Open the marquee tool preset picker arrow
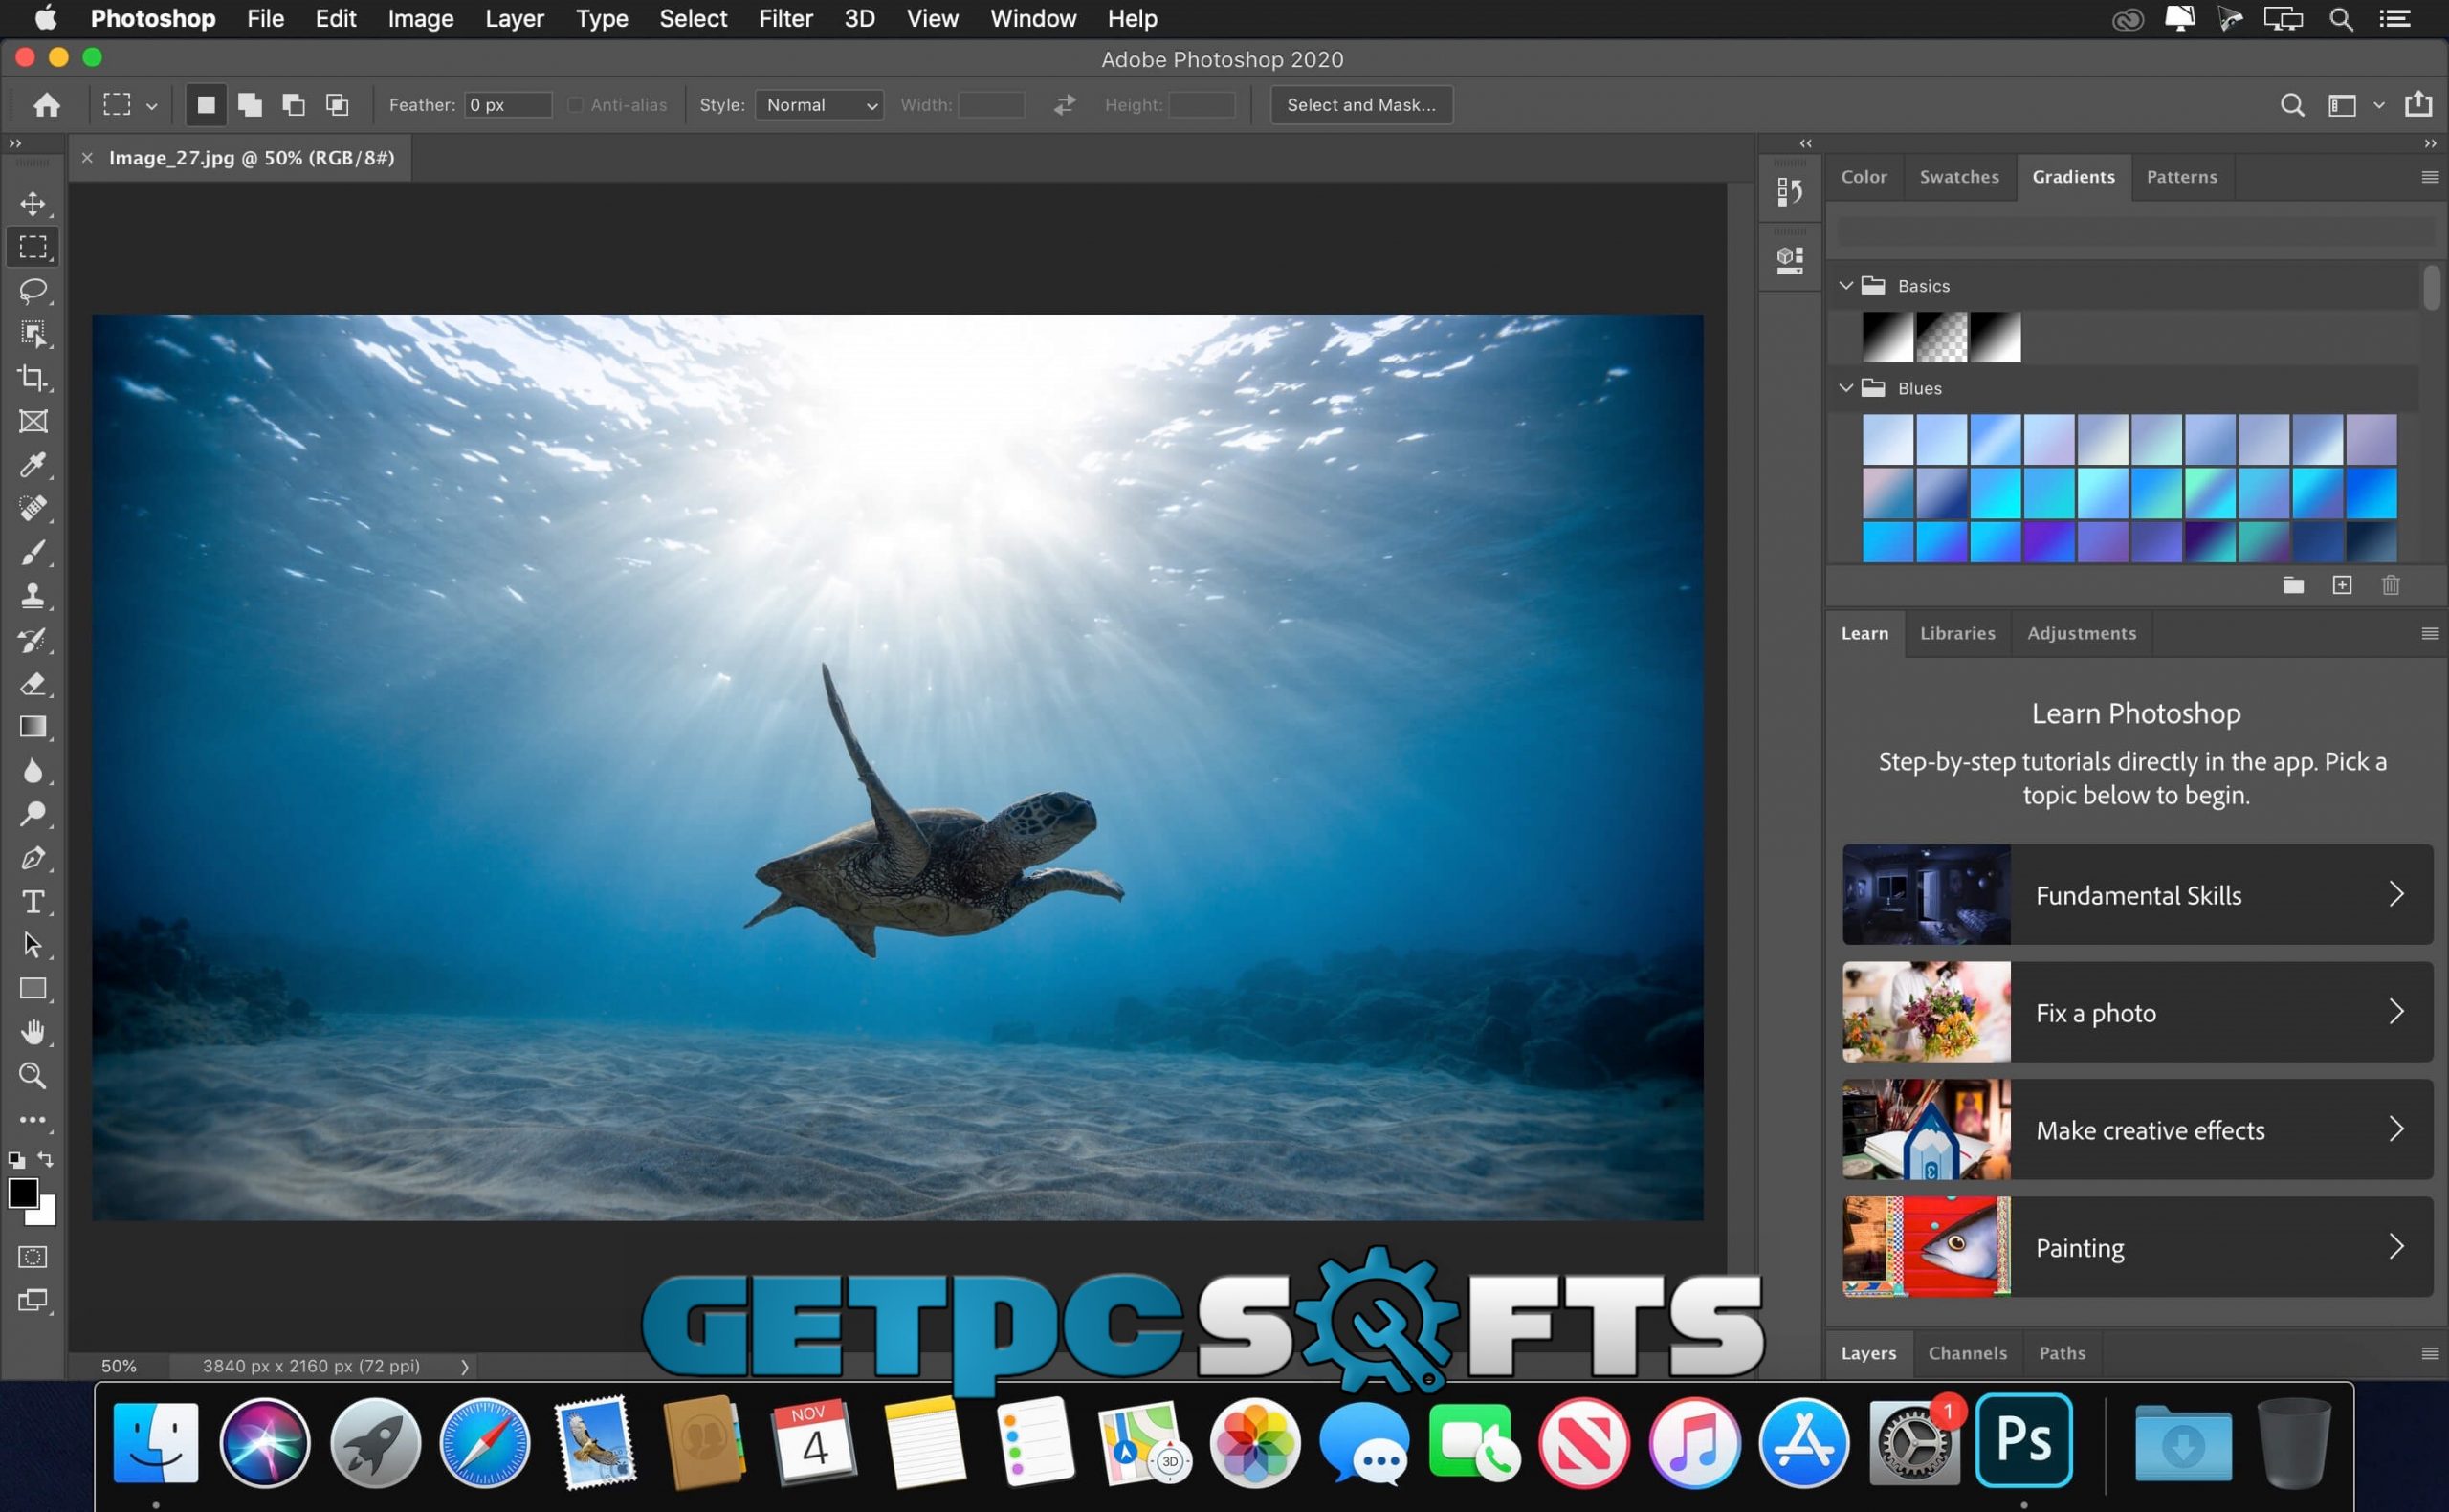This screenshot has height=1512, width=2449. pos(152,106)
